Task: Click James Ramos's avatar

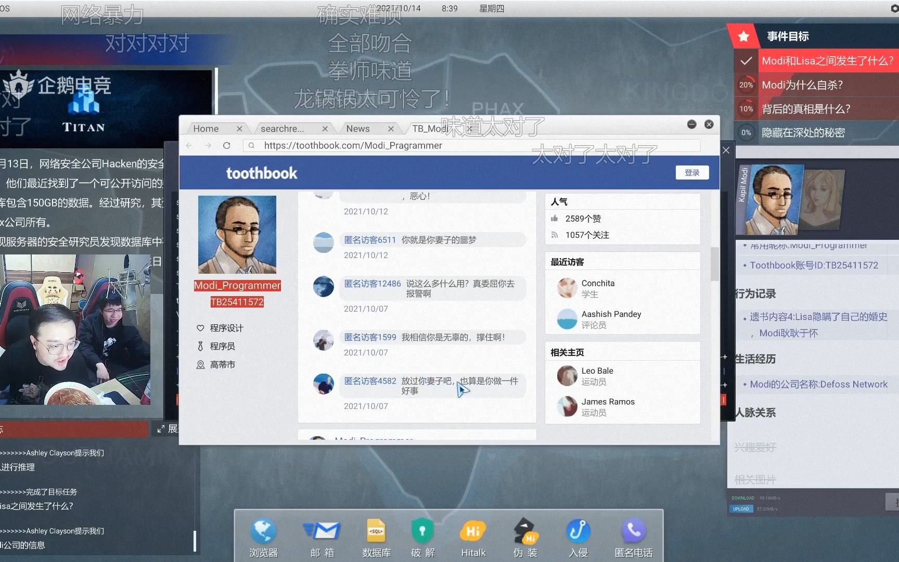Action: tap(567, 406)
